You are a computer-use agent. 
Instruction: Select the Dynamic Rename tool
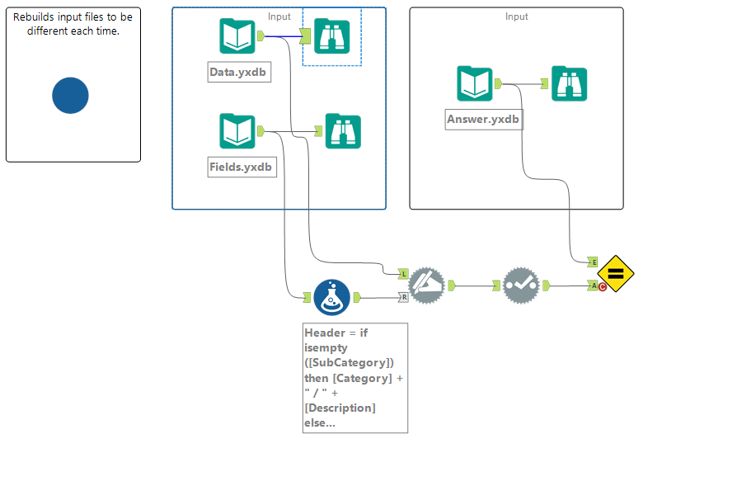pos(426,285)
